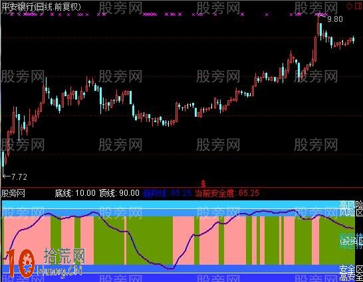Click the 顶线: 90.00 value
This screenshot has height=282, width=363.
point(119,193)
